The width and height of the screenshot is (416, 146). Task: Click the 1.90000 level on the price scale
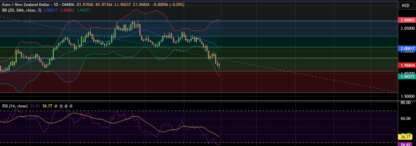coord(406,96)
